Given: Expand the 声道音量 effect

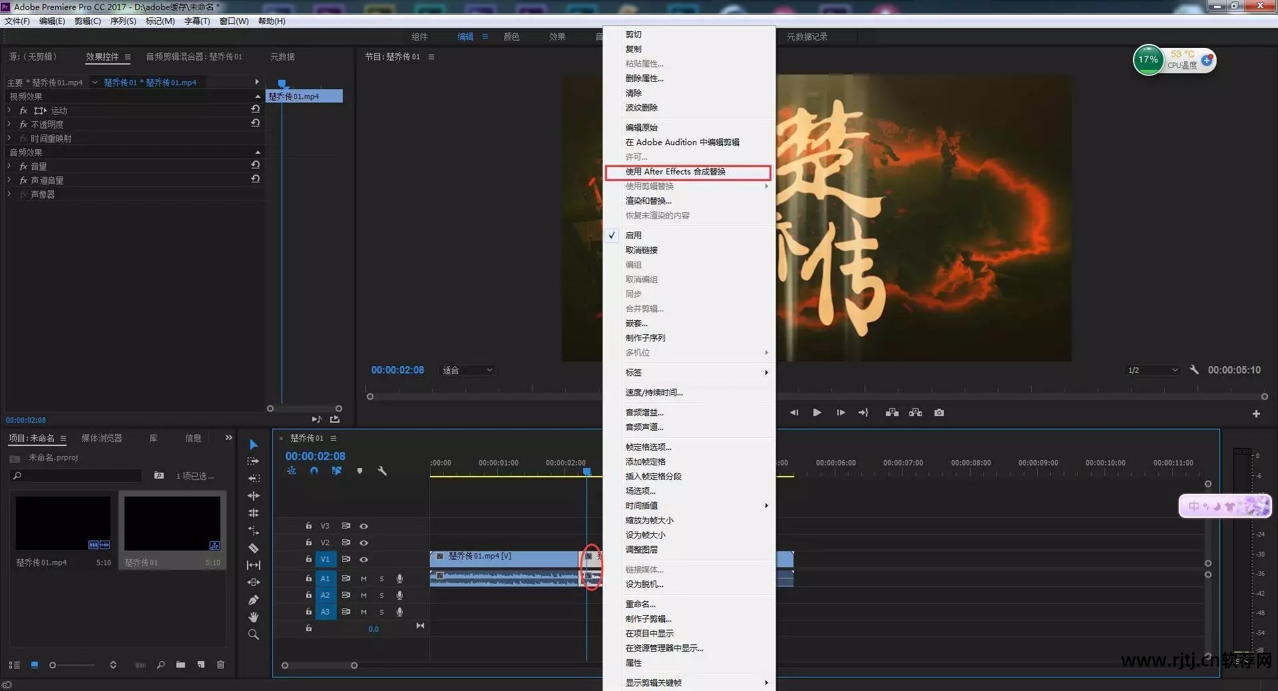Looking at the screenshot, I should click(x=9, y=180).
